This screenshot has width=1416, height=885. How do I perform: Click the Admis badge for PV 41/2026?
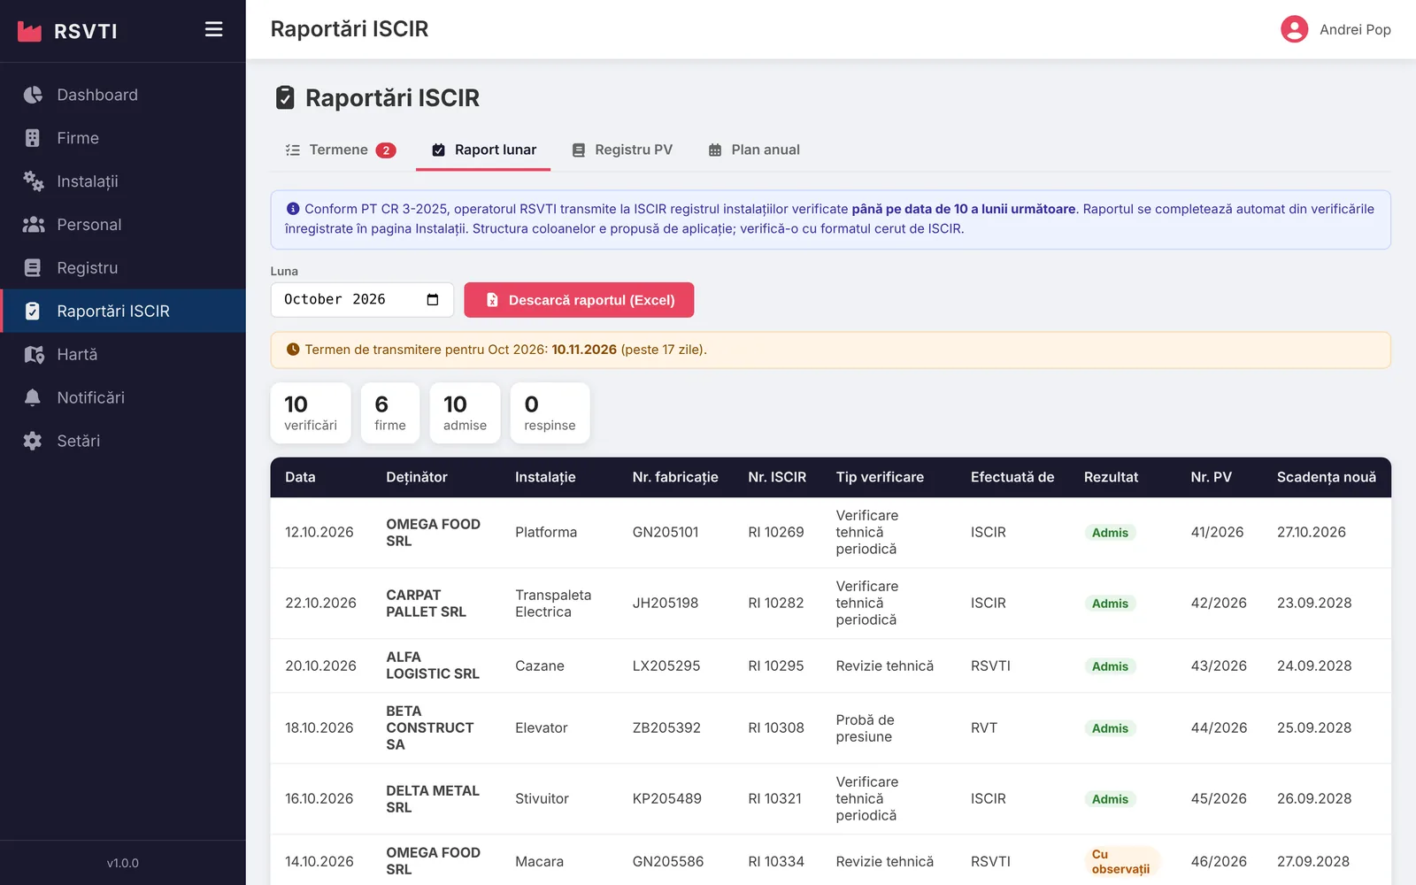click(1110, 533)
